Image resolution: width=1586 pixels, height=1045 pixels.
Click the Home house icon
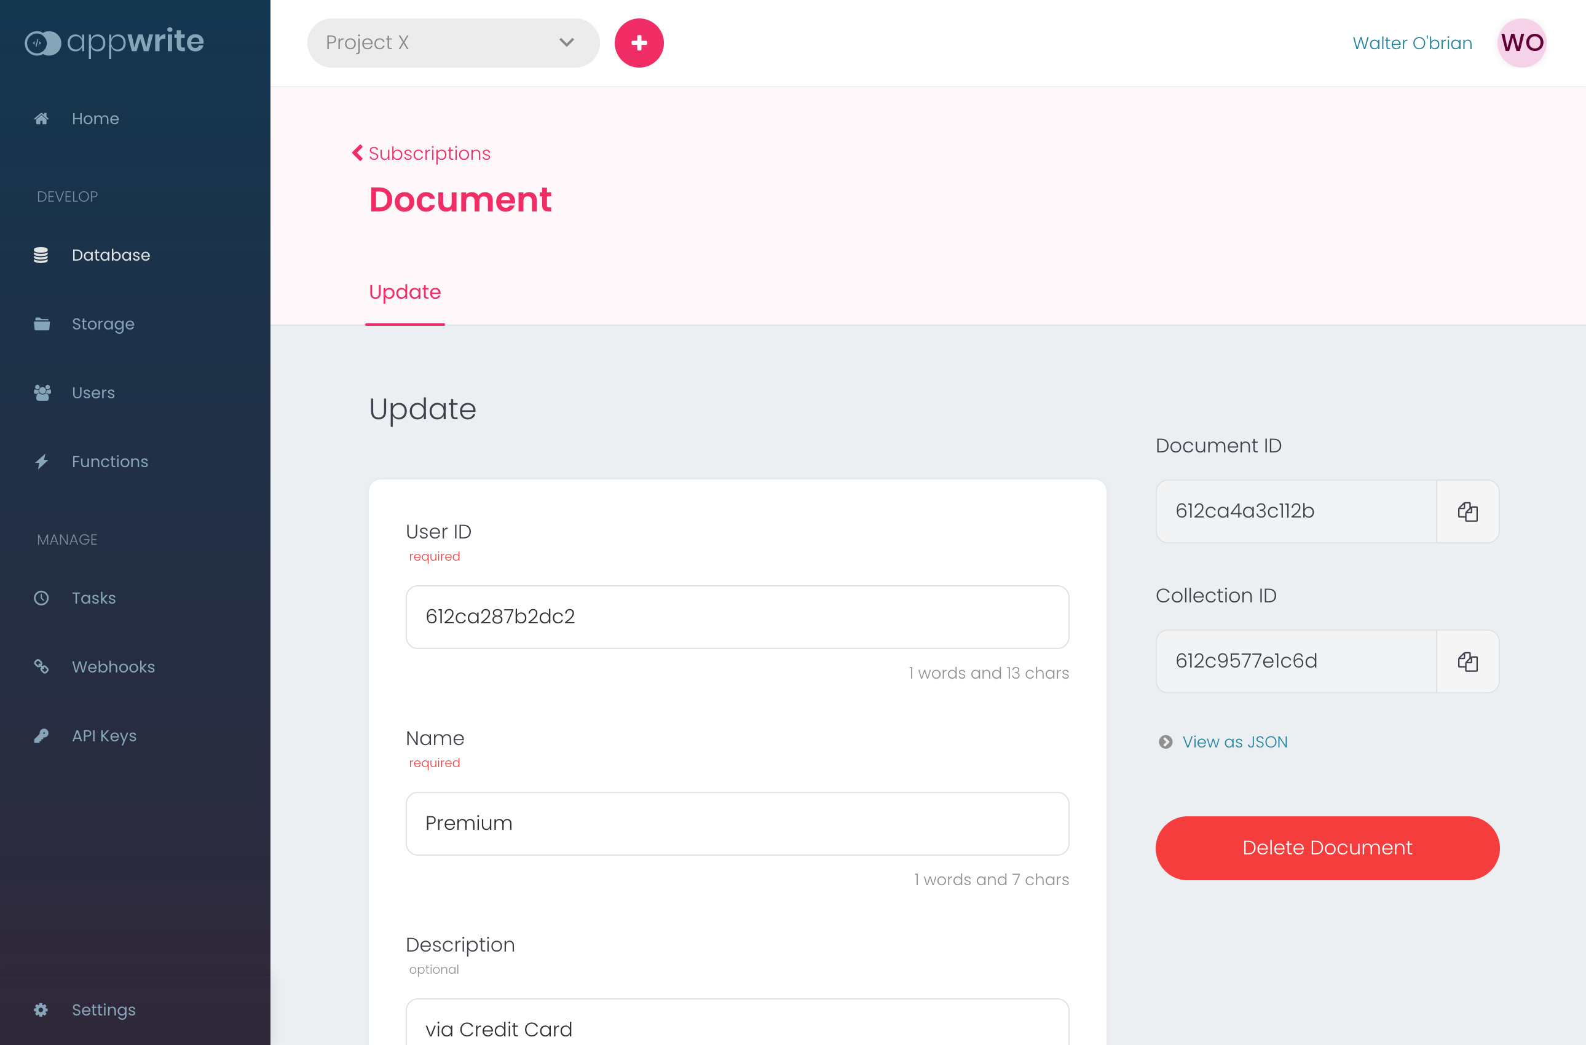pyautogui.click(x=41, y=119)
